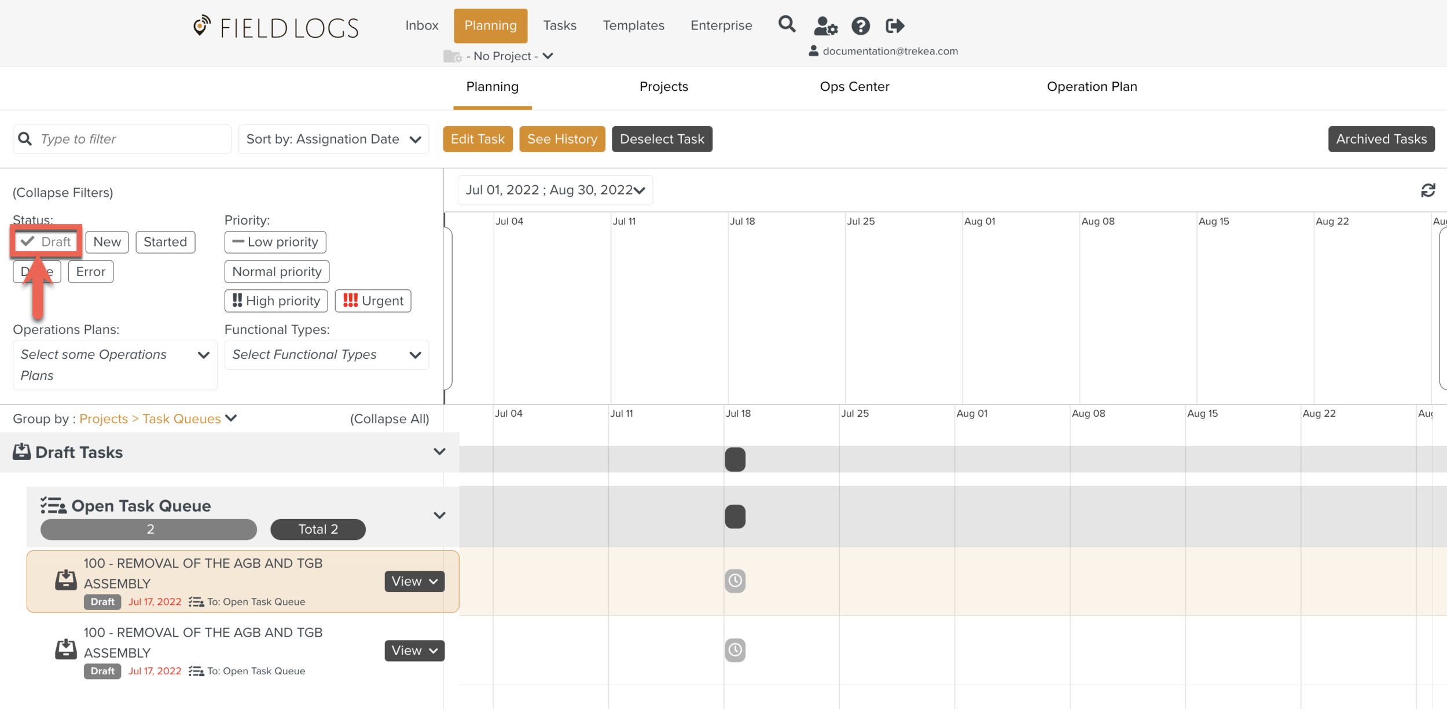Click the logout arrow icon
The height and width of the screenshot is (709, 1447).
895,26
